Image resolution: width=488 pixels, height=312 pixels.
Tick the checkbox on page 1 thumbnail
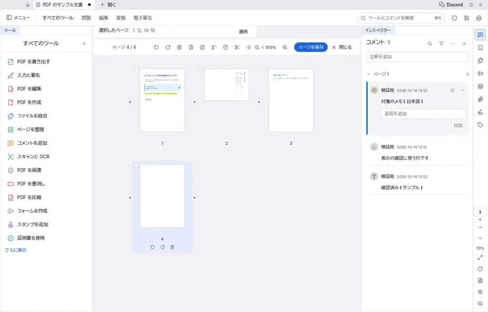pos(136,70)
